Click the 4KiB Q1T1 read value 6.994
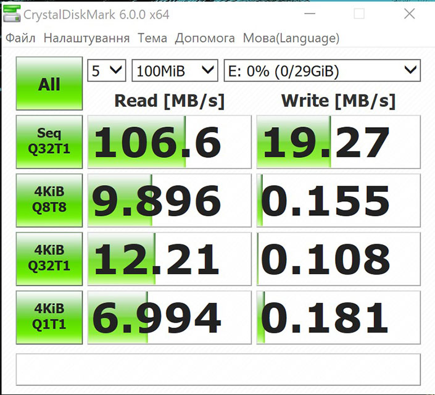Screen dimensions: 435x395 [x=170, y=318]
